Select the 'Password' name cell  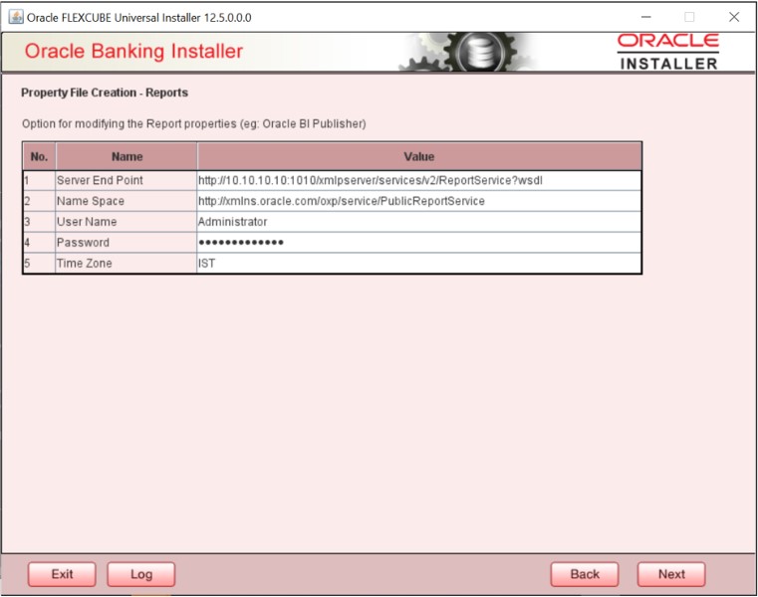(126, 243)
